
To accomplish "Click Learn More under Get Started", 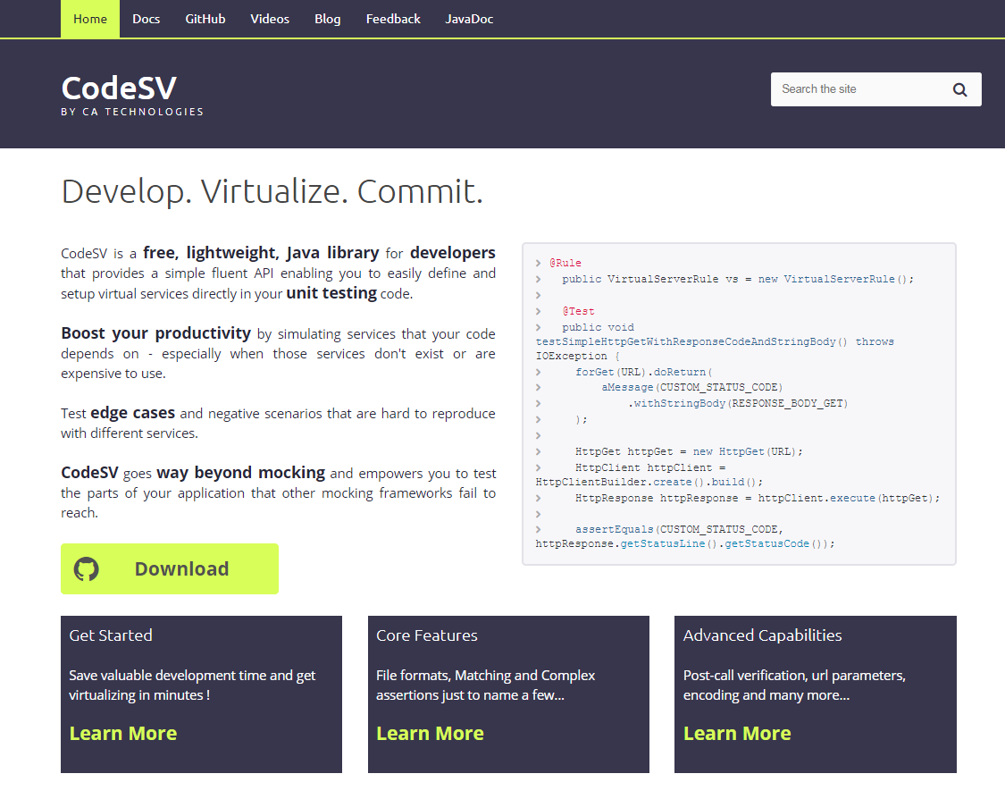I will [123, 733].
